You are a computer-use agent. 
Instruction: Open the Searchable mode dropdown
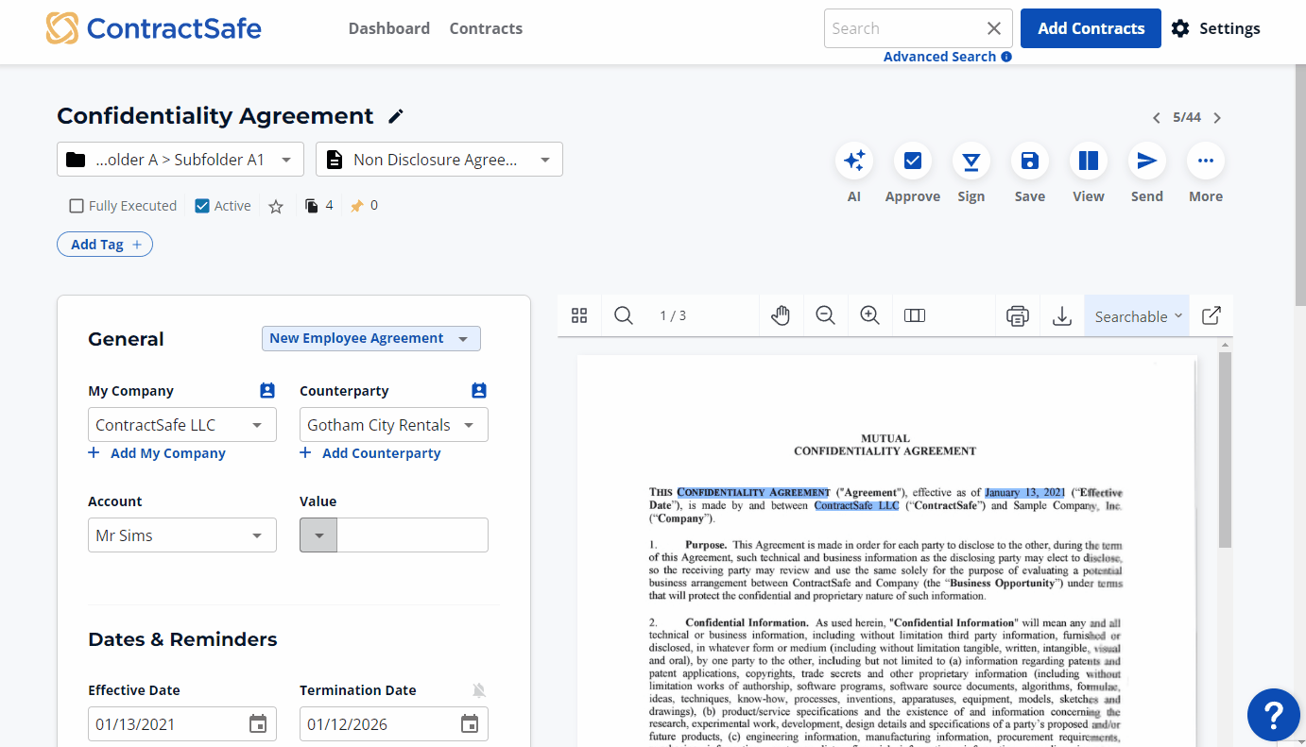coord(1139,316)
